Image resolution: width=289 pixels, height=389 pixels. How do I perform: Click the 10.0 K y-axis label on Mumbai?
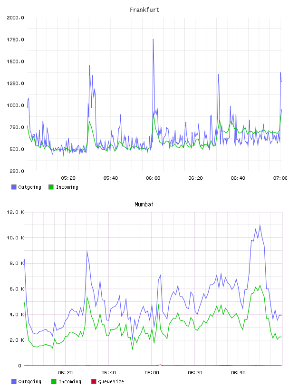tap(15, 238)
